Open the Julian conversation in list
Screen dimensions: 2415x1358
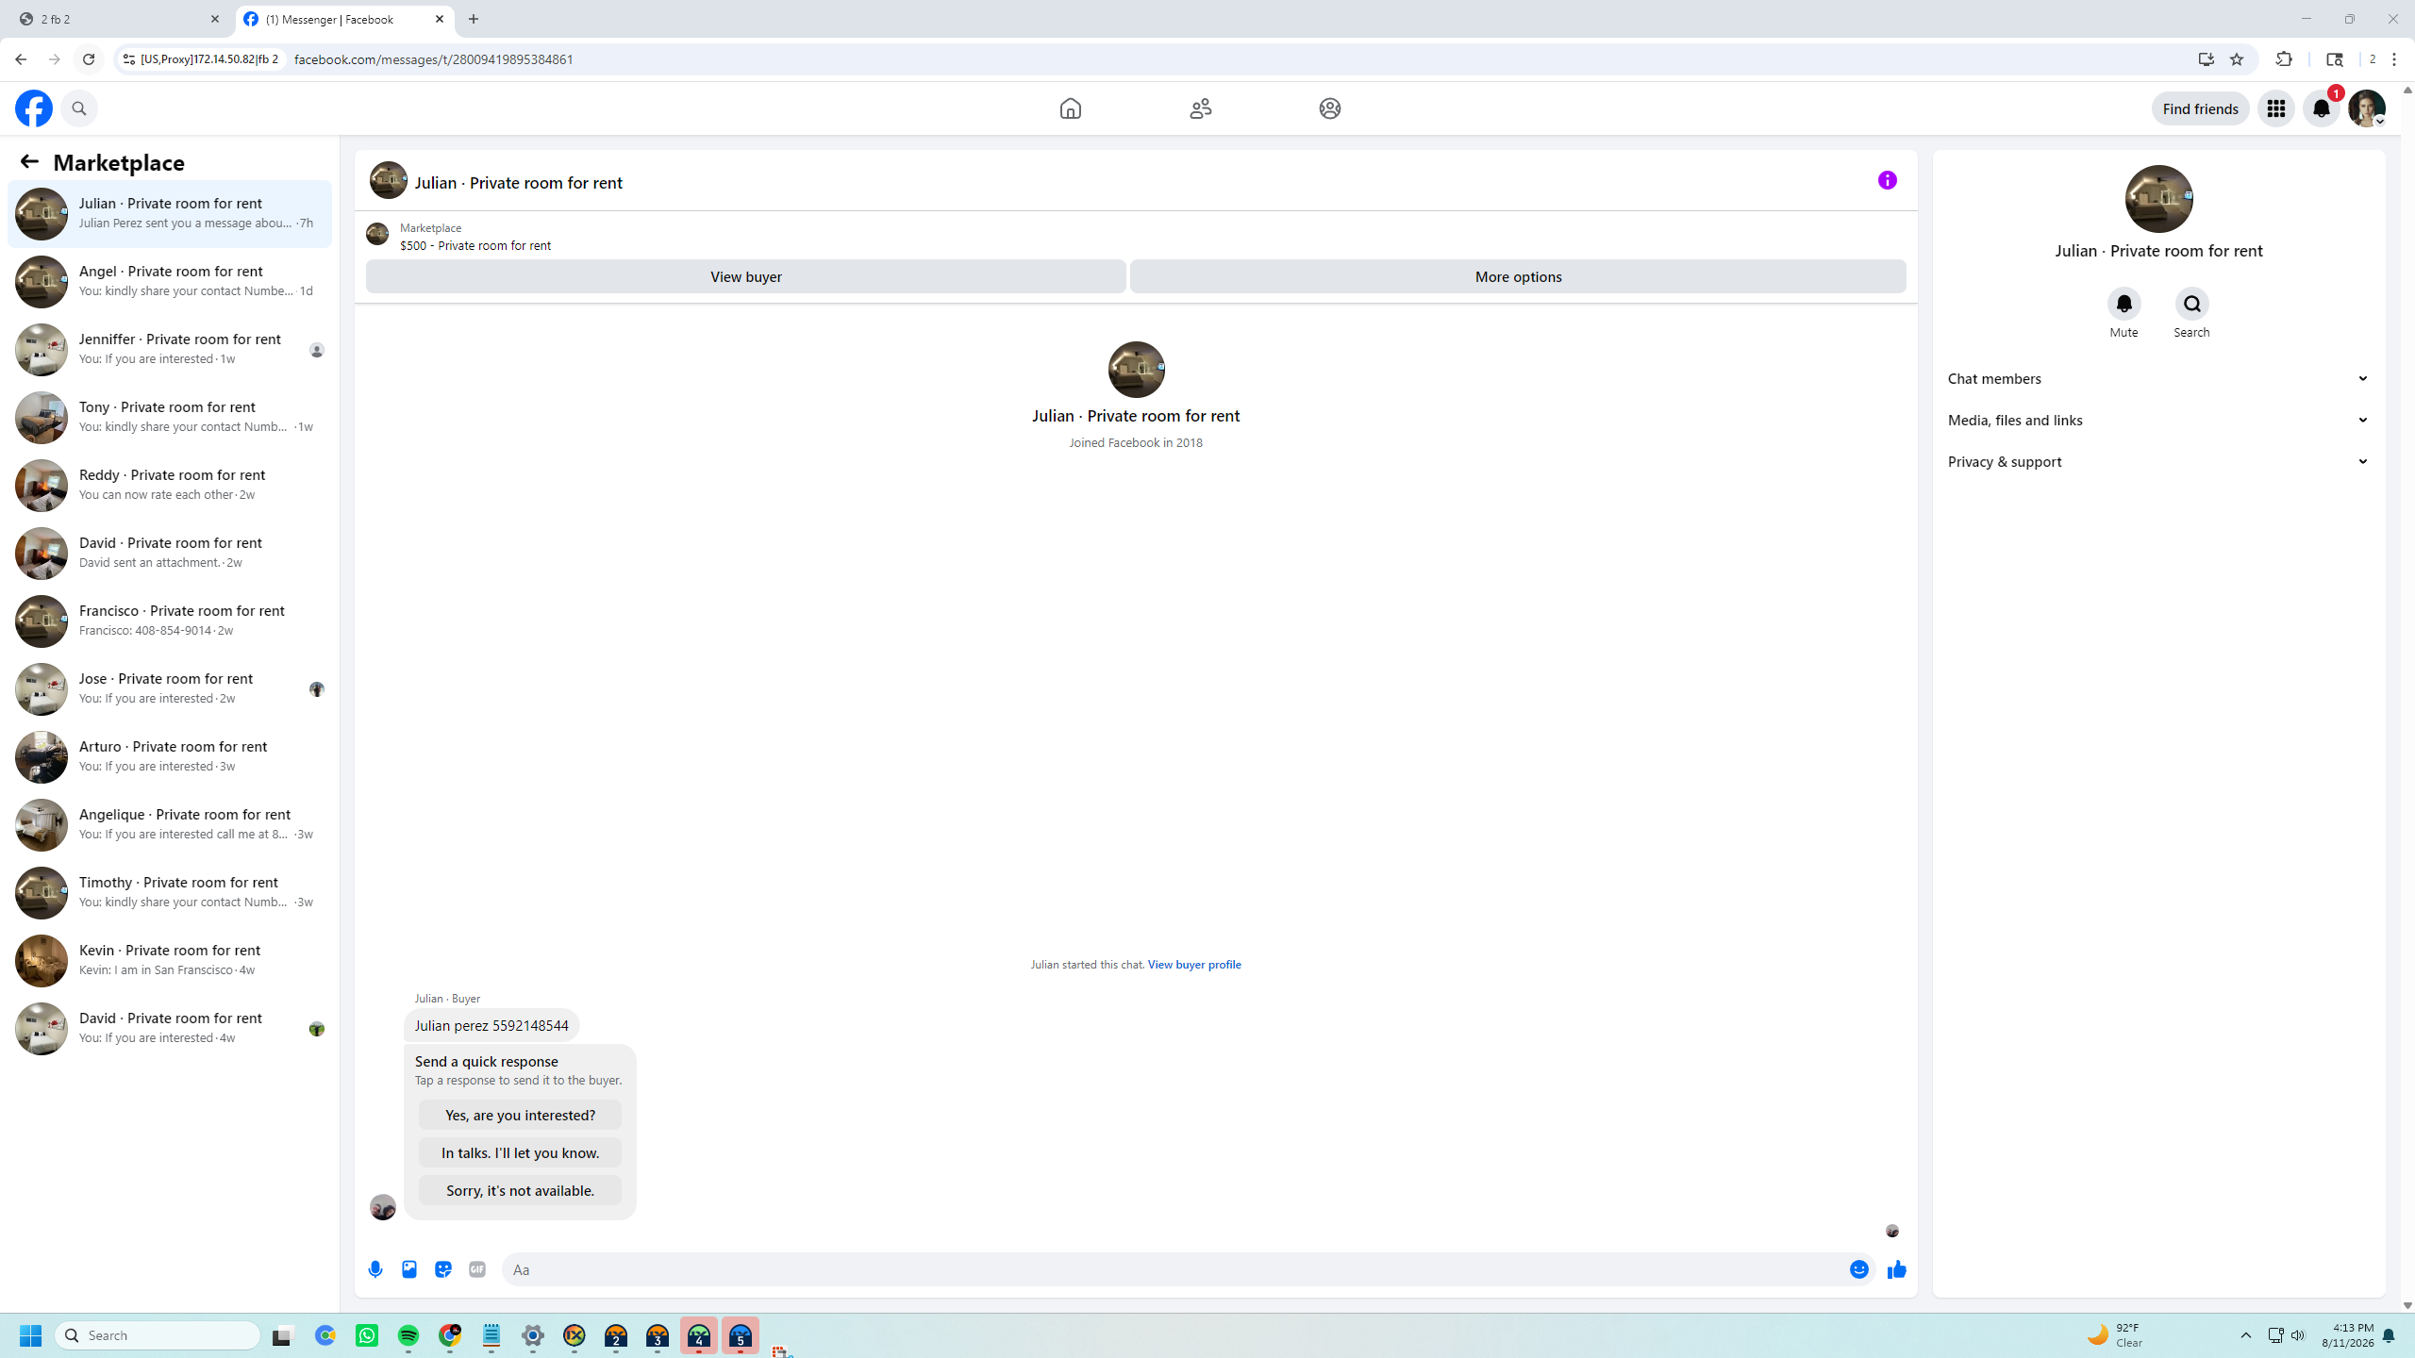point(170,213)
